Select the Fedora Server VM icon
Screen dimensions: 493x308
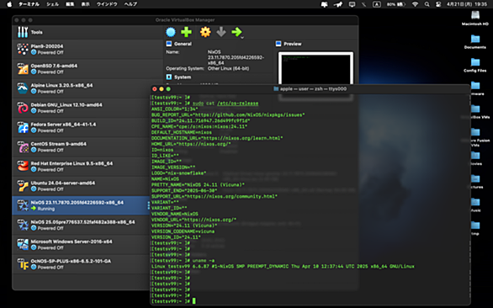click(23, 127)
